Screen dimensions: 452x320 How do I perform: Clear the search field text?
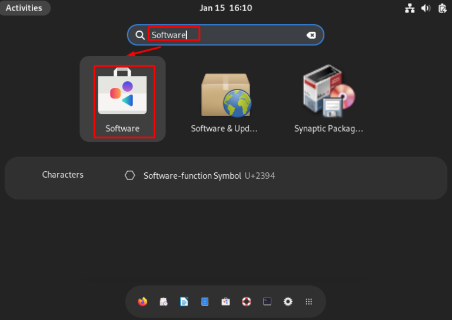click(x=311, y=35)
